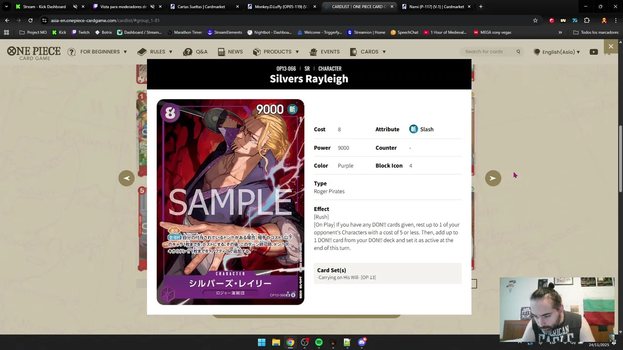Open the Twitch bookmark
This screenshot has height=350, width=623.
pyautogui.click(x=80, y=33)
